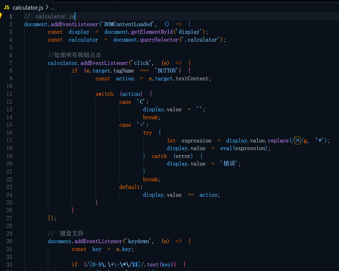Click the '.calculator' selector string
339x271 pixels.
coord(201,40)
